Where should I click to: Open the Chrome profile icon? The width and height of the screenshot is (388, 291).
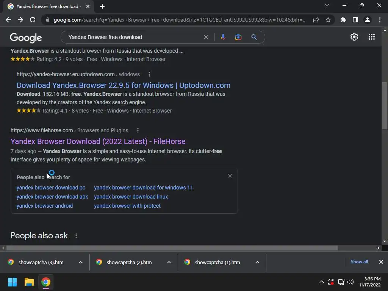pos(368,20)
